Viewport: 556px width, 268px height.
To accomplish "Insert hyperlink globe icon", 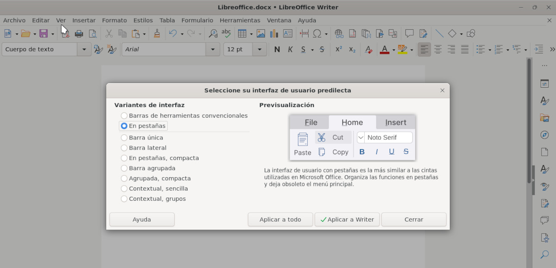I will pyautogui.click(x=339, y=33).
